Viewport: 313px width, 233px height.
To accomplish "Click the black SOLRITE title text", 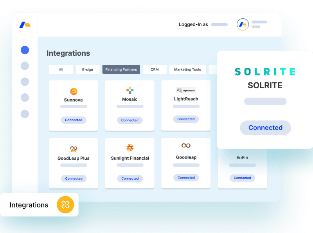I will coord(265,86).
